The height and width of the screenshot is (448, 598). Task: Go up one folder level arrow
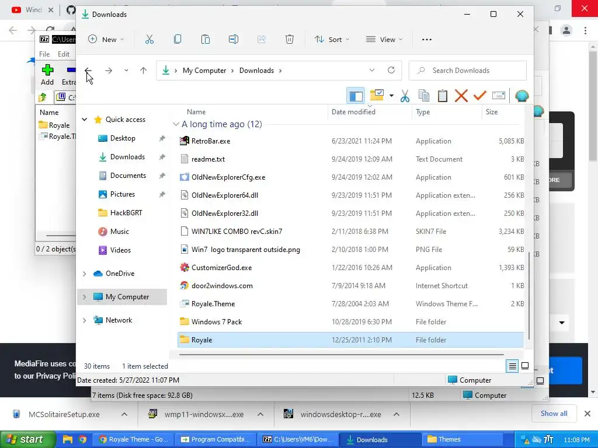144,71
